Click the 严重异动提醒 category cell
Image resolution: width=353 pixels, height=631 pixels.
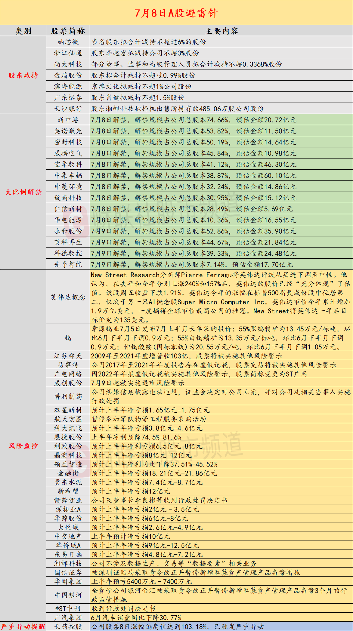coord(23,626)
